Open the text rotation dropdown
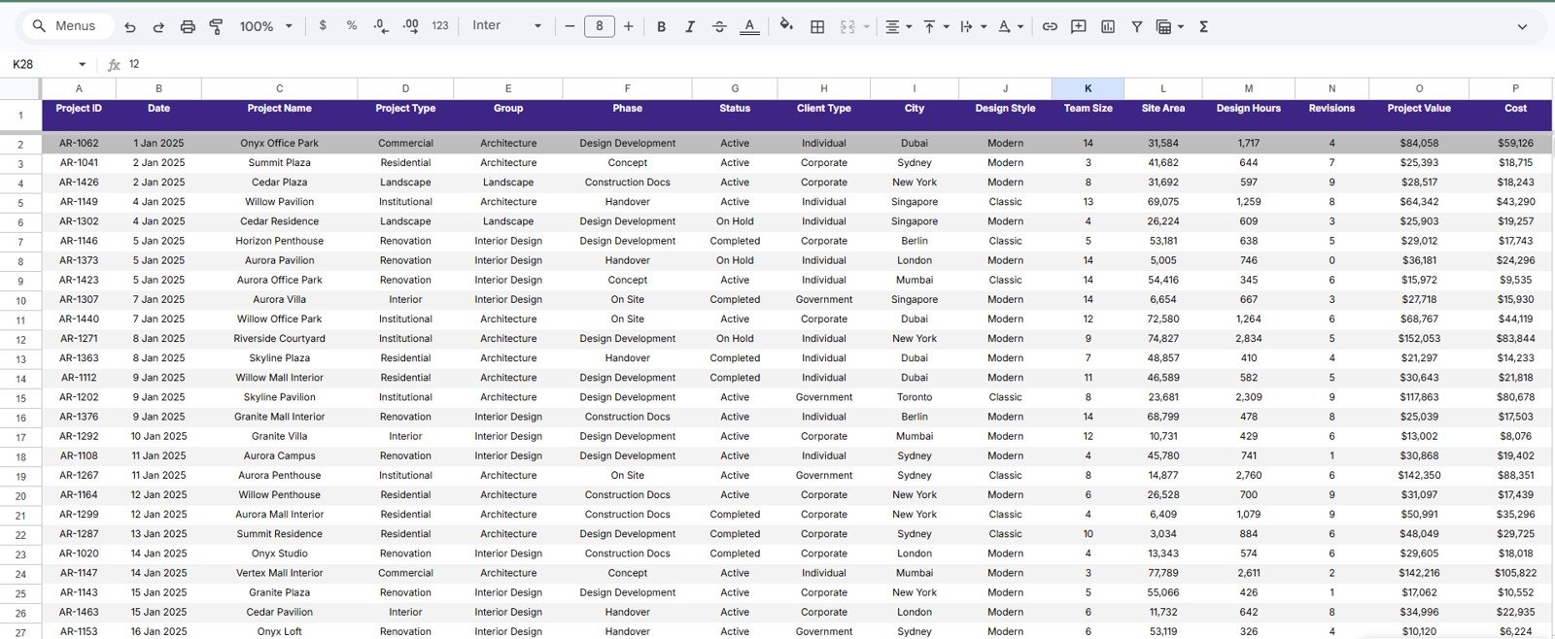The height and width of the screenshot is (639, 1555). [1011, 27]
